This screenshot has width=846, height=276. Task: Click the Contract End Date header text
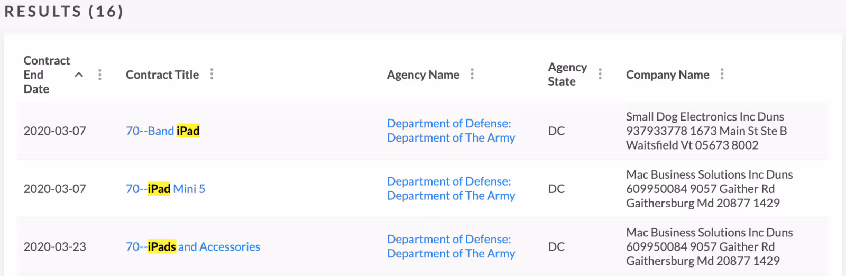[x=47, y=75]
